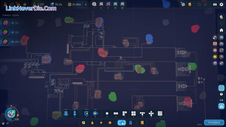Click the home base button
This screenshot has height=127, width=226.
pos(221,30)
